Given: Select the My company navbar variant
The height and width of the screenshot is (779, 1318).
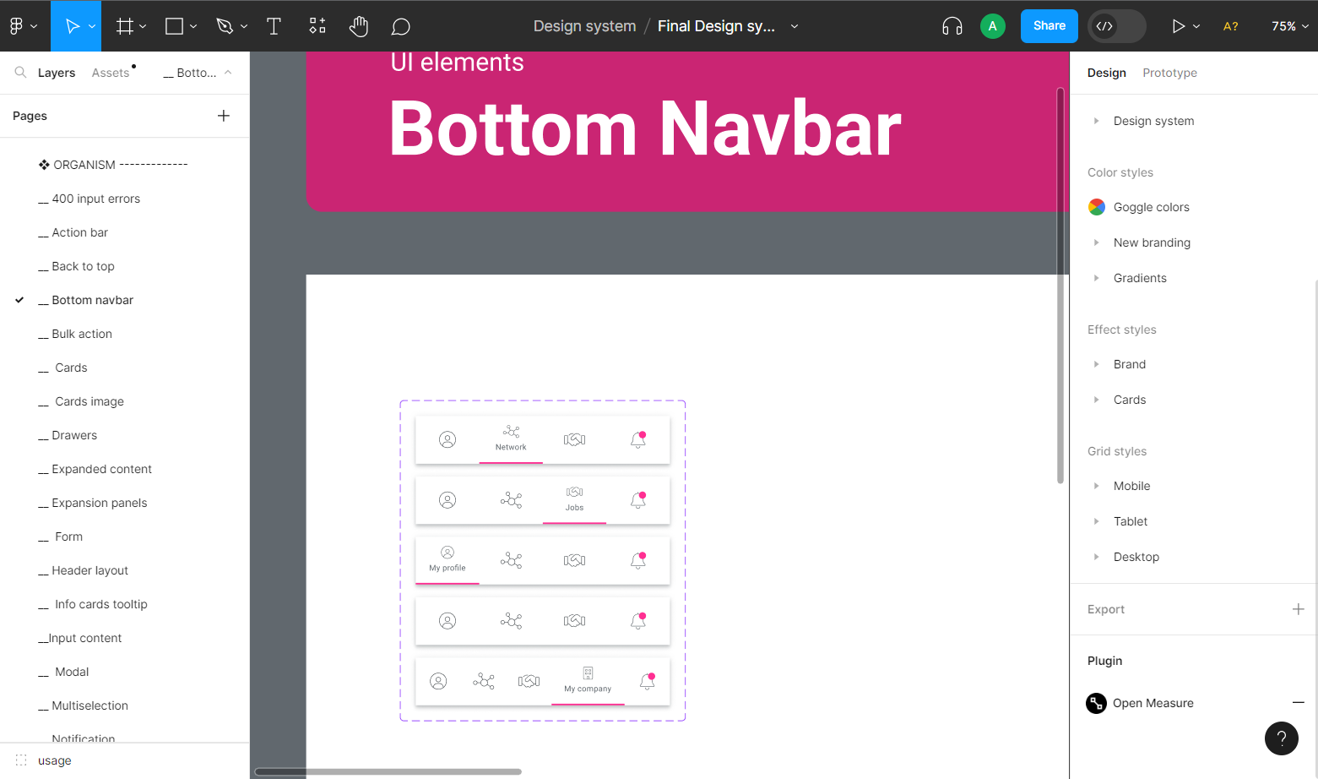Looking at the screenshot, I should 543,681.
